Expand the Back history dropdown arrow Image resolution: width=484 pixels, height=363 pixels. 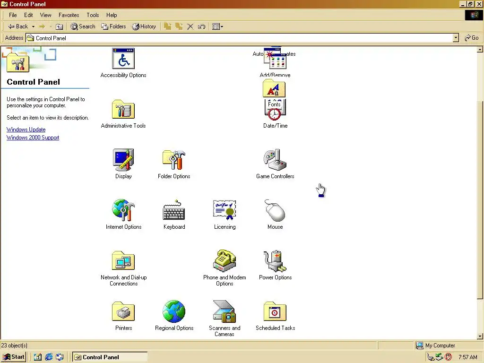[34, 26]
